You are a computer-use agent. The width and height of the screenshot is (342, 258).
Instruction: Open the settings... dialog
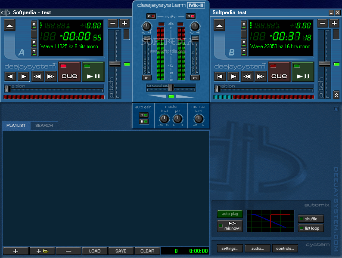(230, 249)
